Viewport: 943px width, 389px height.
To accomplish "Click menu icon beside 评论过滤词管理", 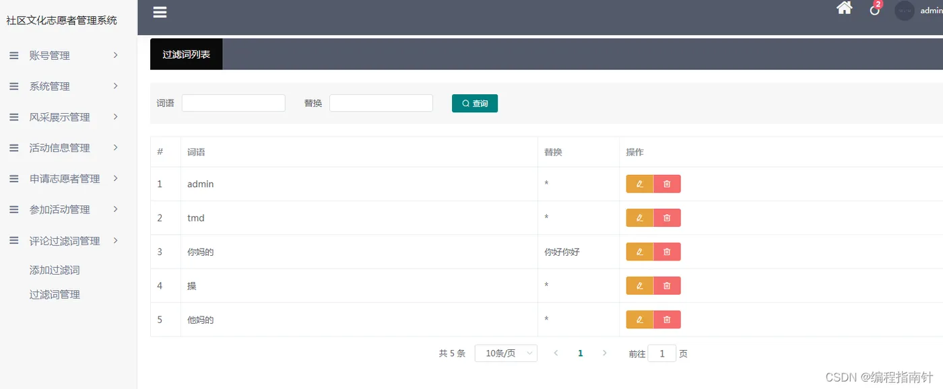I will point(13,240).
